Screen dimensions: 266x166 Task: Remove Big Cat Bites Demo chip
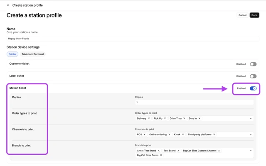161,155
